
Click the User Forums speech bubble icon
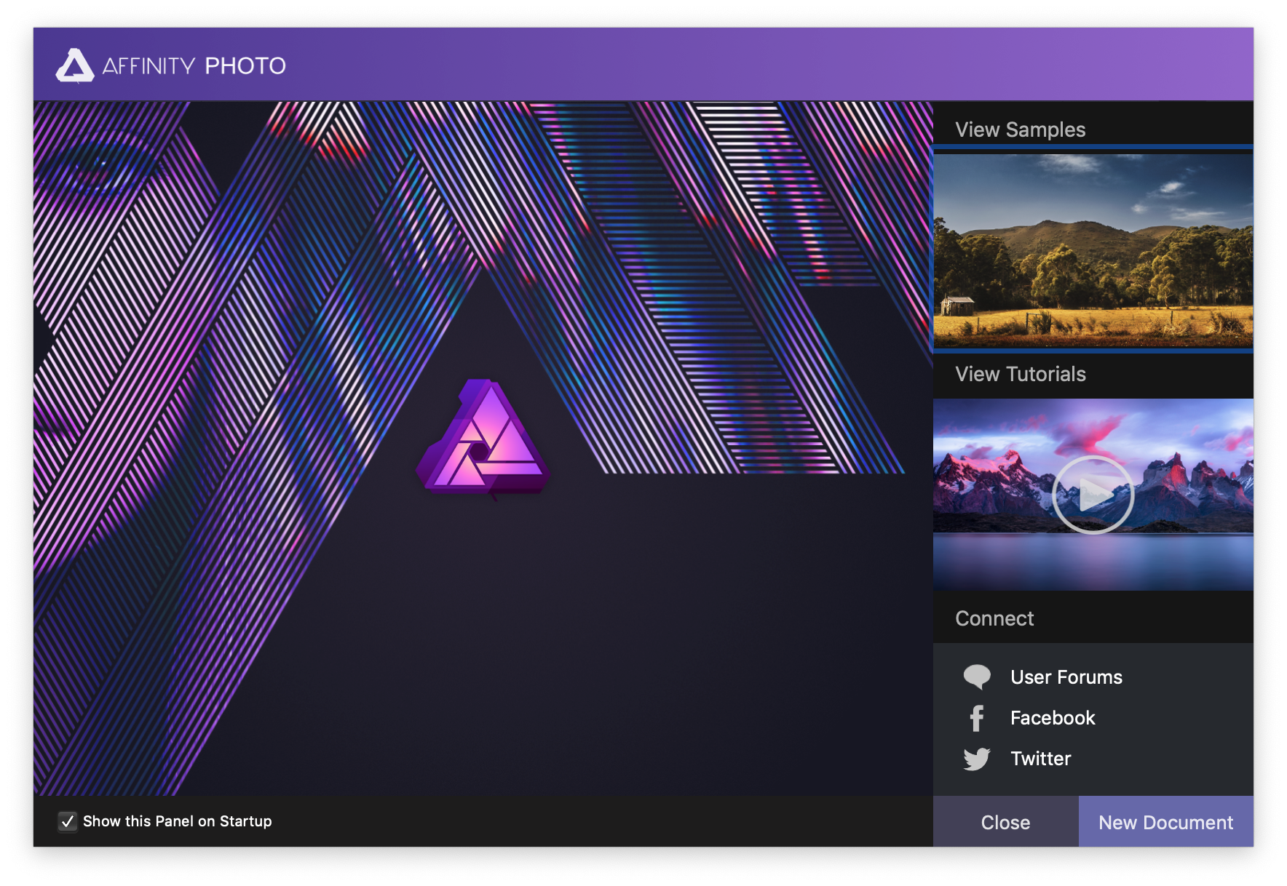977,677
